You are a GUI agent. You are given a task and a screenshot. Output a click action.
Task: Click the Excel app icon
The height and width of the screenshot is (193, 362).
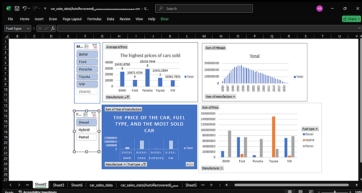[x=8, y=9]
